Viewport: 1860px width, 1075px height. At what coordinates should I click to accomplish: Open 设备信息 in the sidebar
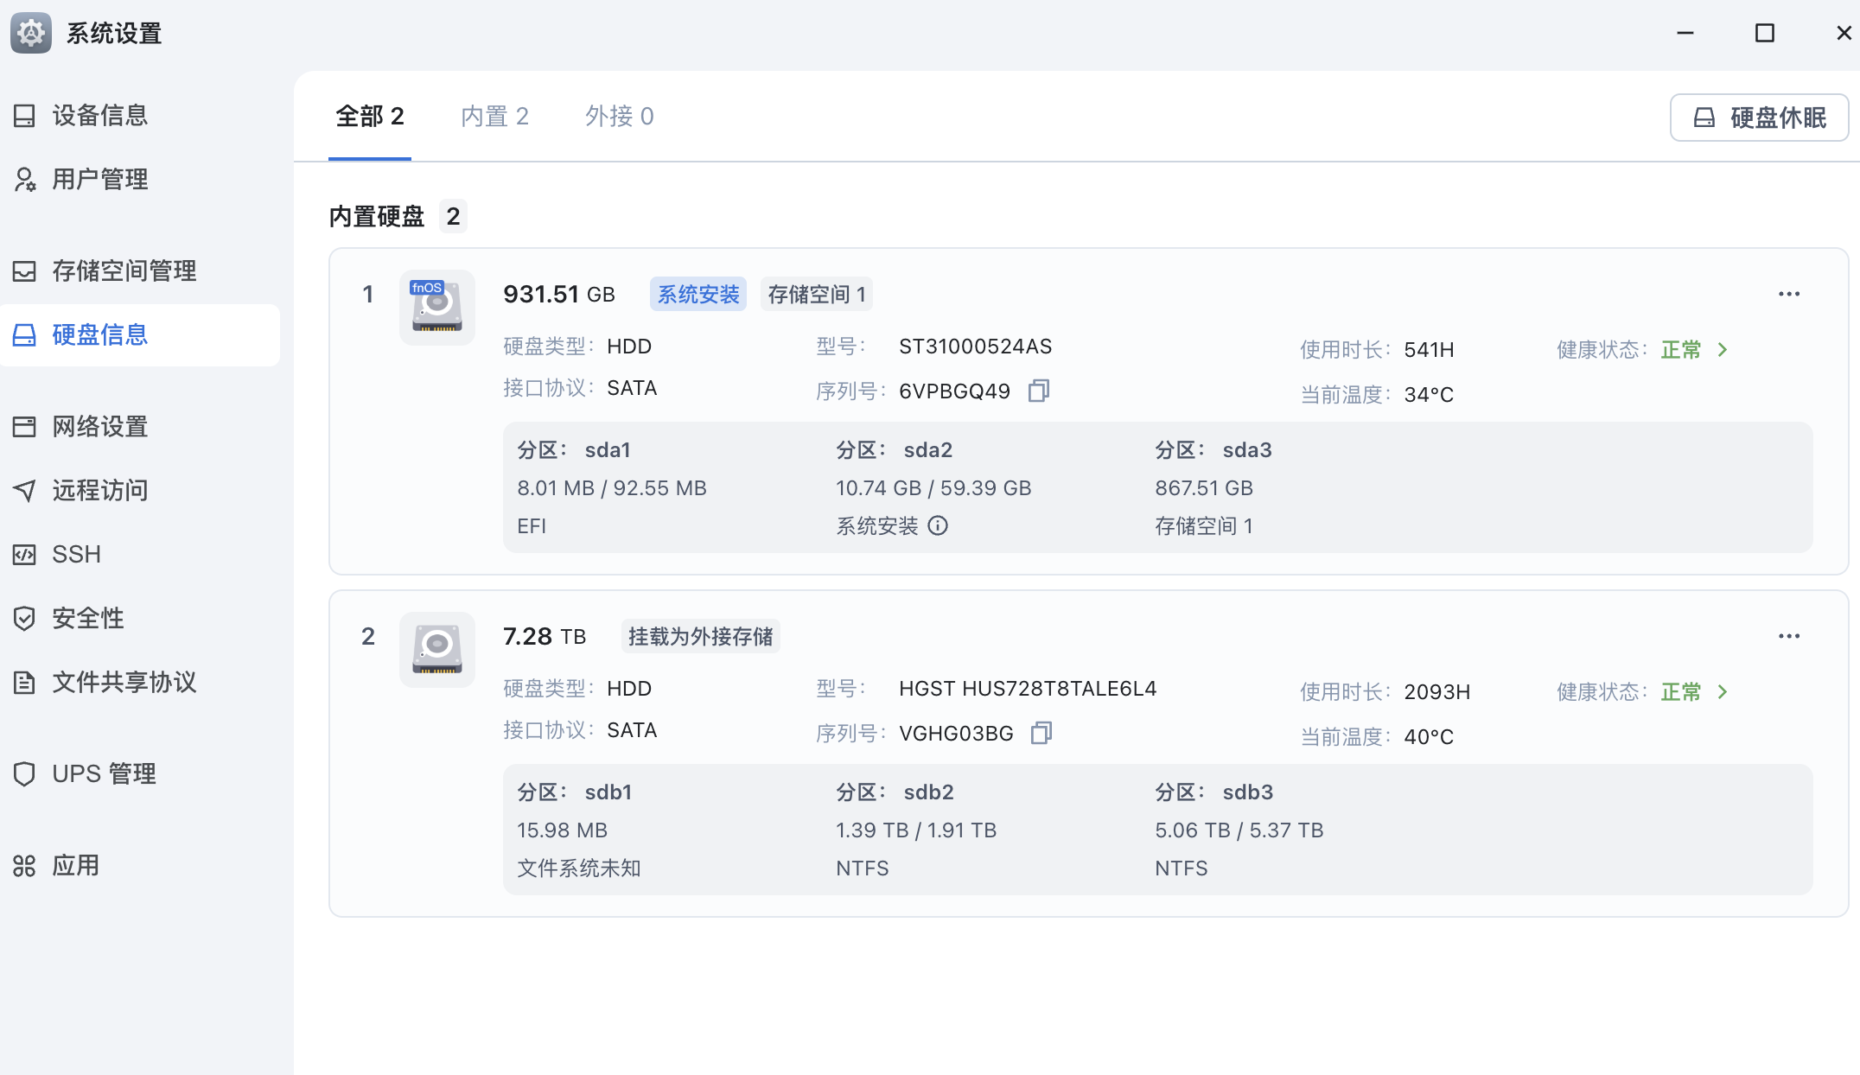point(140,116)
